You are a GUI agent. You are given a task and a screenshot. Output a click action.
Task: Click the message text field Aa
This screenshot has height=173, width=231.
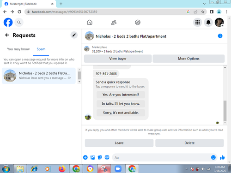(162, 157)
